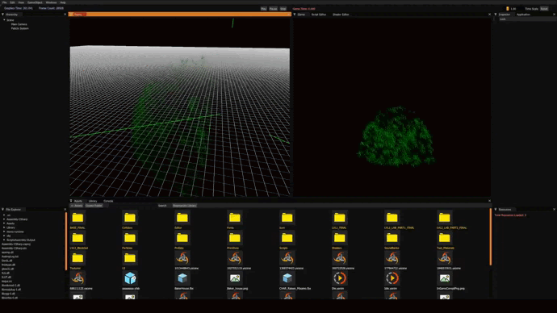Adjust the orange time scale slider
The height and width of the screenshot is (313, 557).
(x=508, y=9)
